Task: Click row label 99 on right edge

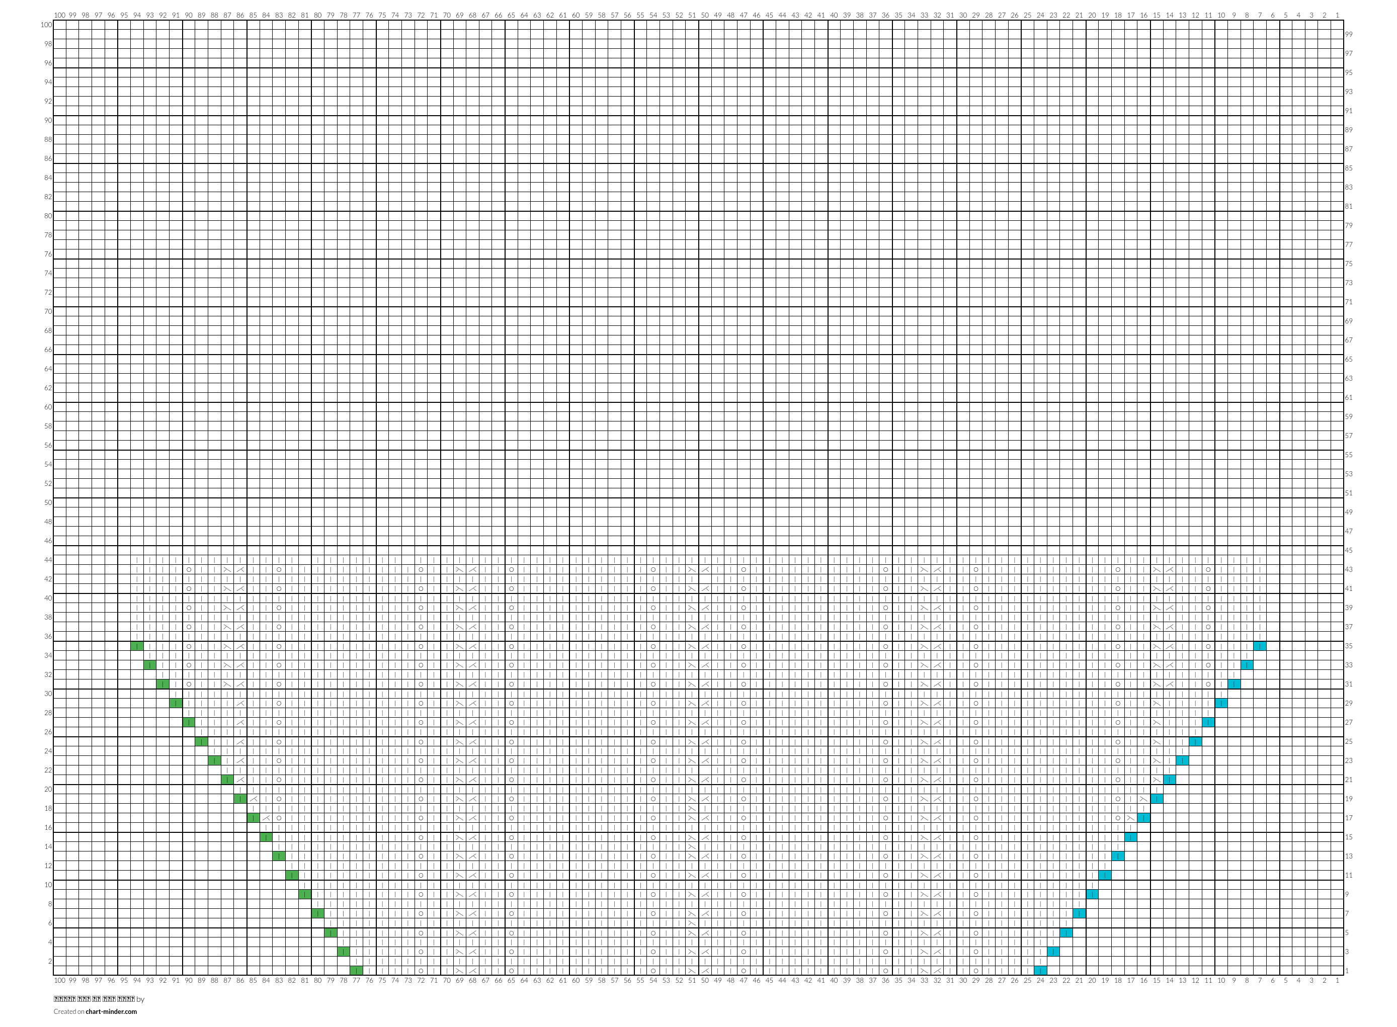Action: pos(1349,34)
